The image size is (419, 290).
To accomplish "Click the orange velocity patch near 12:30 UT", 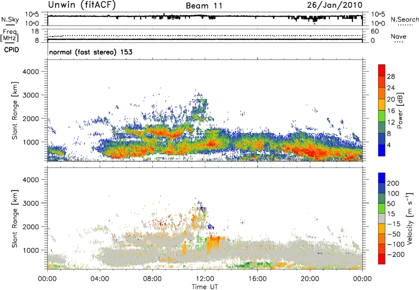I will [214, 243].
